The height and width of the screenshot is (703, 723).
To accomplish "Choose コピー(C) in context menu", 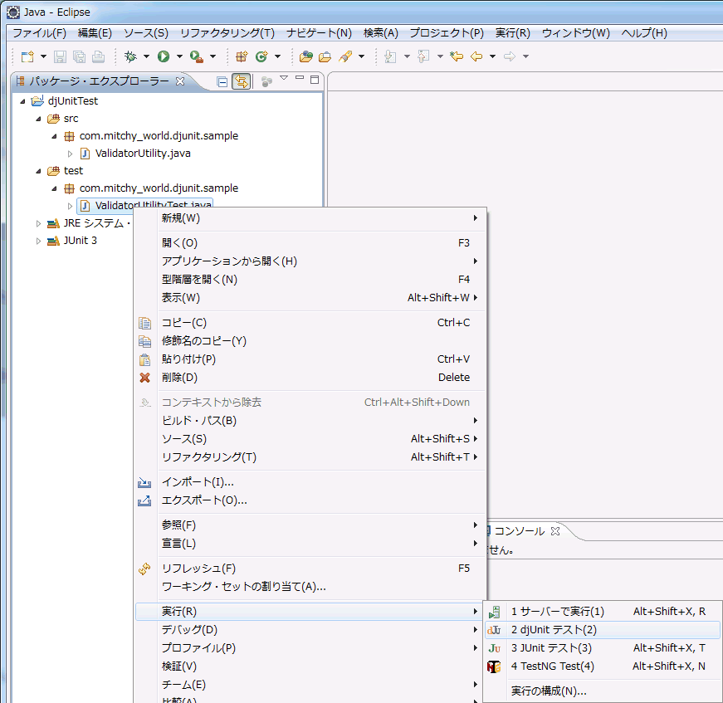I will [x=310, y=323].
